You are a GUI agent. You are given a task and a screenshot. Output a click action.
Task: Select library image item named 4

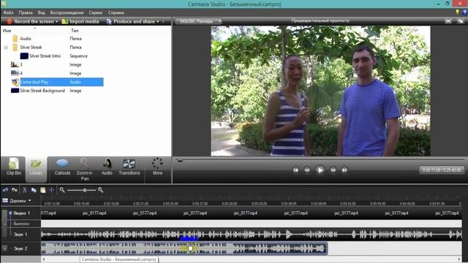(21, 73)
